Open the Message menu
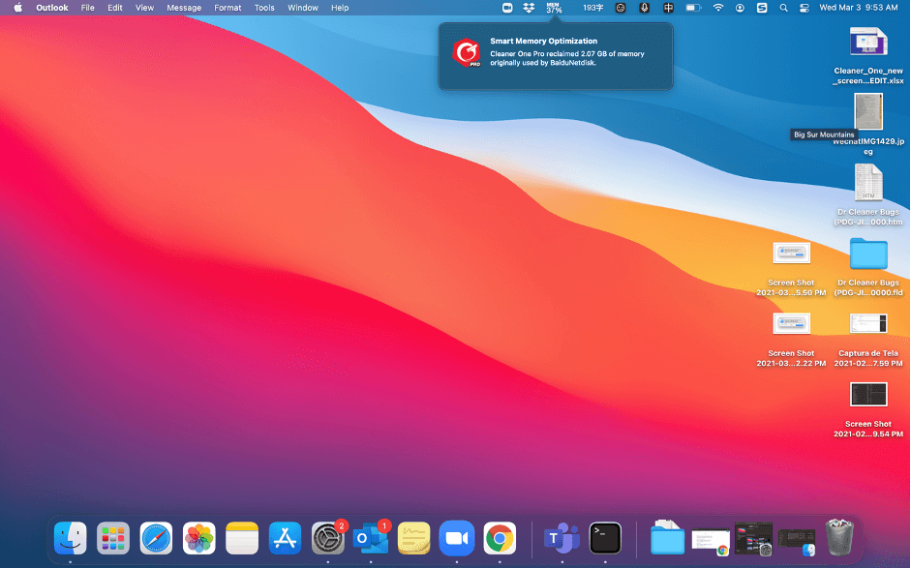 184,8
